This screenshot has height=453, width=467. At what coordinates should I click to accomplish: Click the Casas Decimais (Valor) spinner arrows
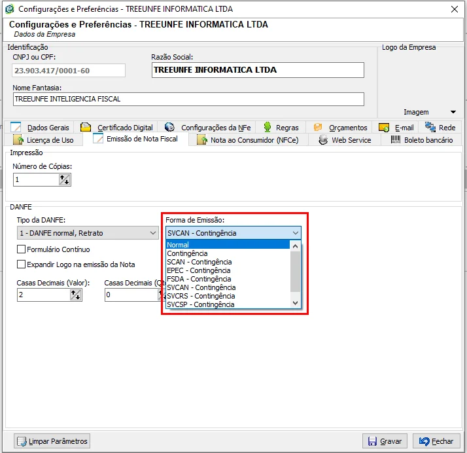coord(76,295)
